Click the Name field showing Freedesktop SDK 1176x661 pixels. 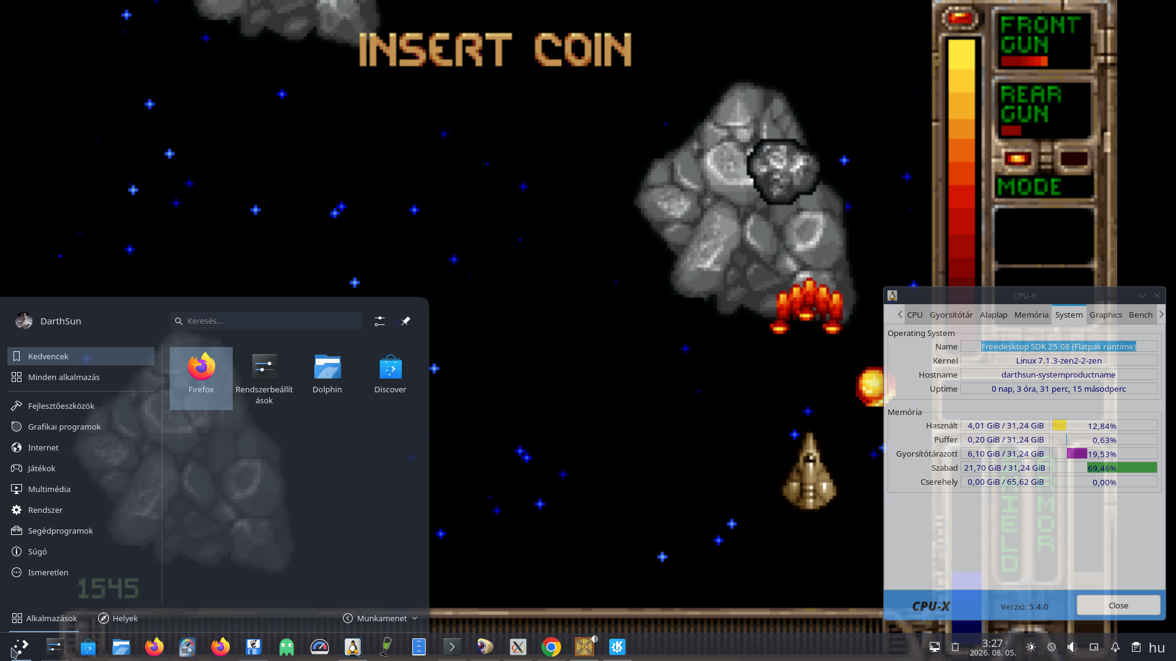(1058, 346)
